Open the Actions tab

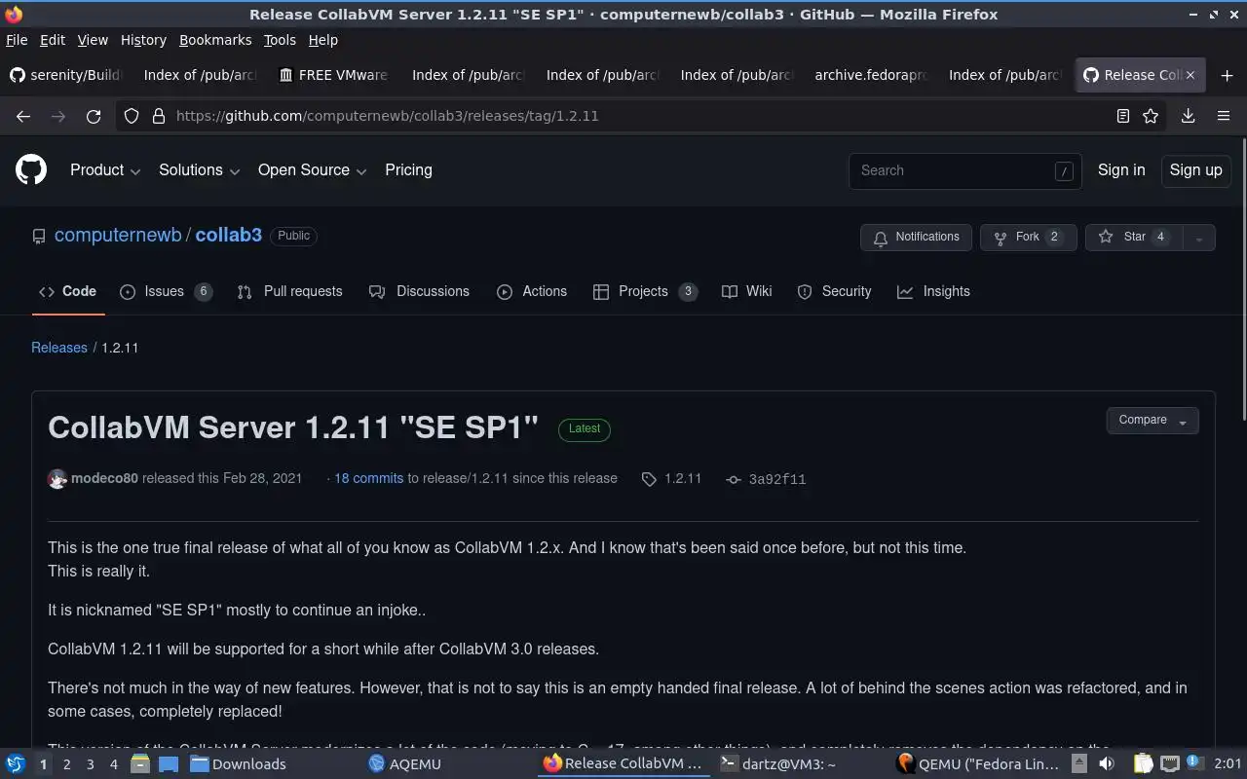click(x=532, y=292)
